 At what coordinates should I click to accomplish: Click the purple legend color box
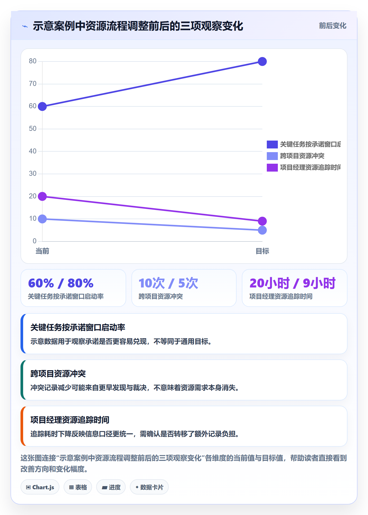click(272, 167)
